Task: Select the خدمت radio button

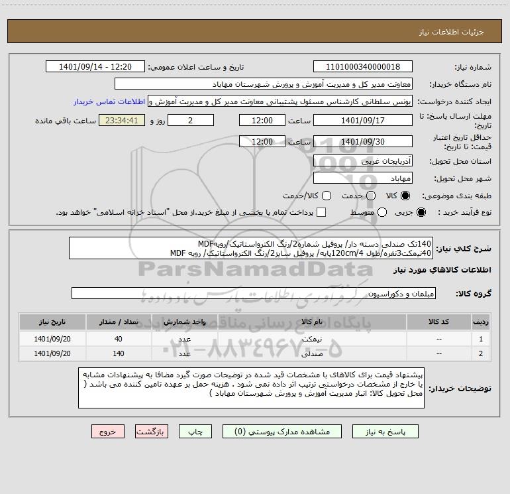Action: tap(371, 196)
